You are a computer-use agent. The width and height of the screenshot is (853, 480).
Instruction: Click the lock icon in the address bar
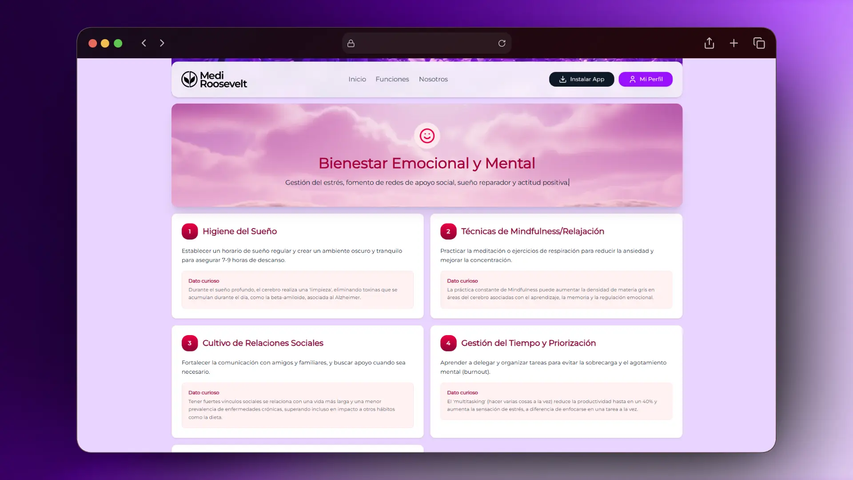351,43
